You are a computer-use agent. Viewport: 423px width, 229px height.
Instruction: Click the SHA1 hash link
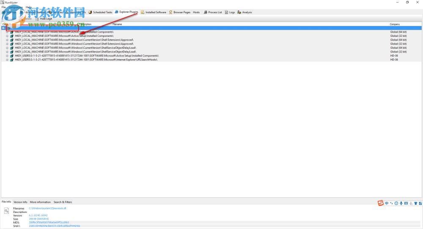55,226
